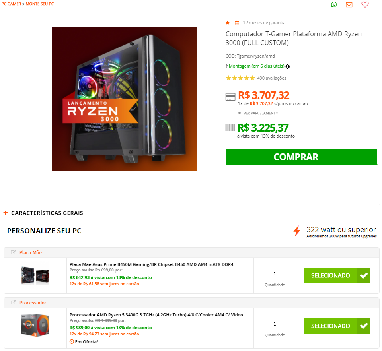This screenshot has width=382, height=351.
Task: Open WhatsApp contact icon
Action: pos(334,4)
